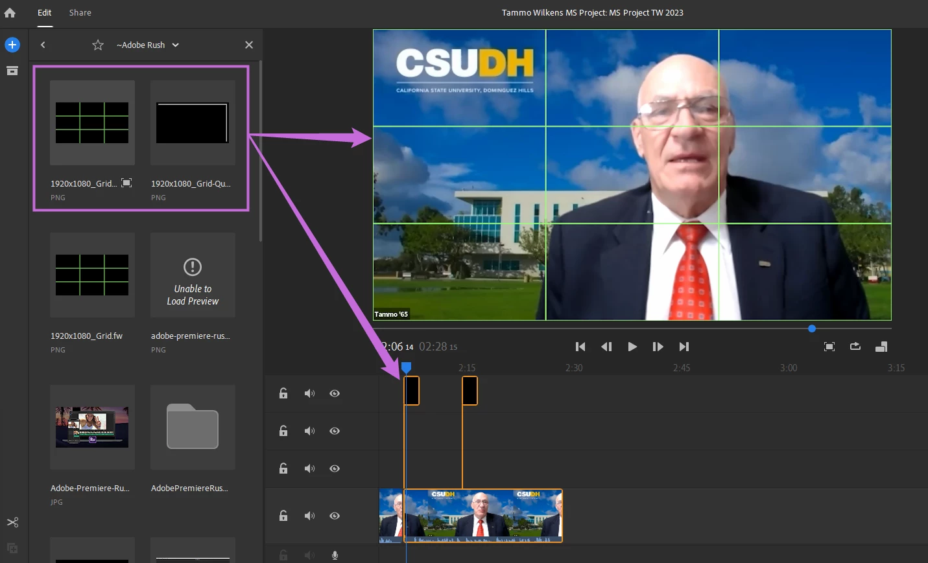Select the first grid clip on top track
The height and width of the screenshot is (563, 928).
coord(412,391)
